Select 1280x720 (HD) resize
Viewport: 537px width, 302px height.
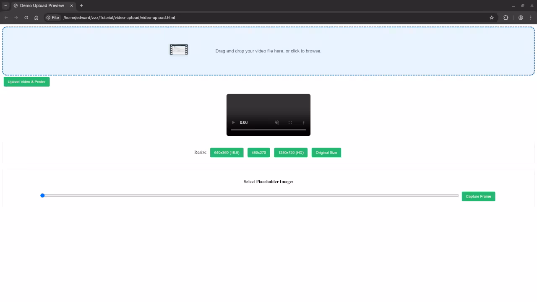tap(291, 153)
